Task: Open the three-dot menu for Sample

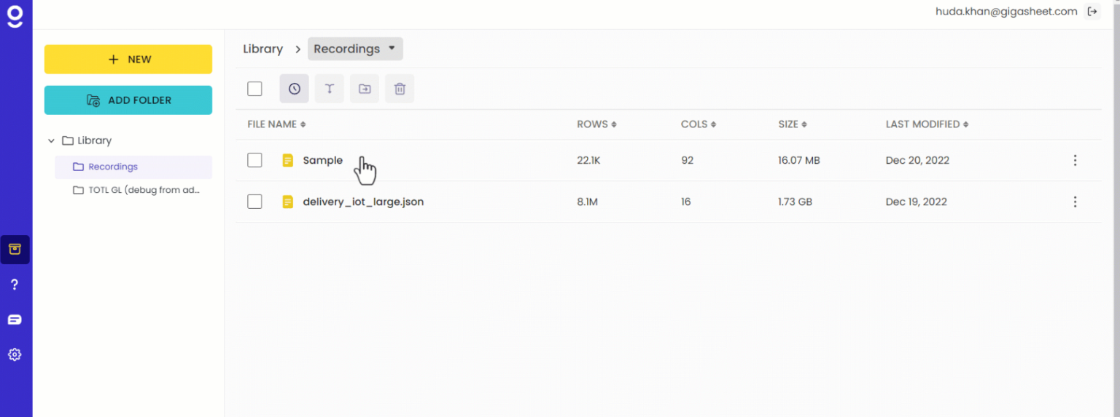Action: [1075, 160]
